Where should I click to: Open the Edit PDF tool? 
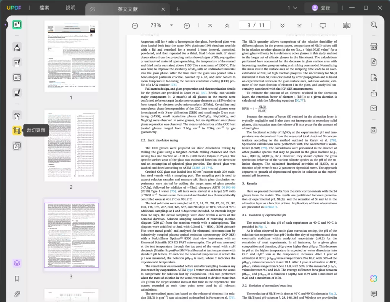(x=17, y=63)
